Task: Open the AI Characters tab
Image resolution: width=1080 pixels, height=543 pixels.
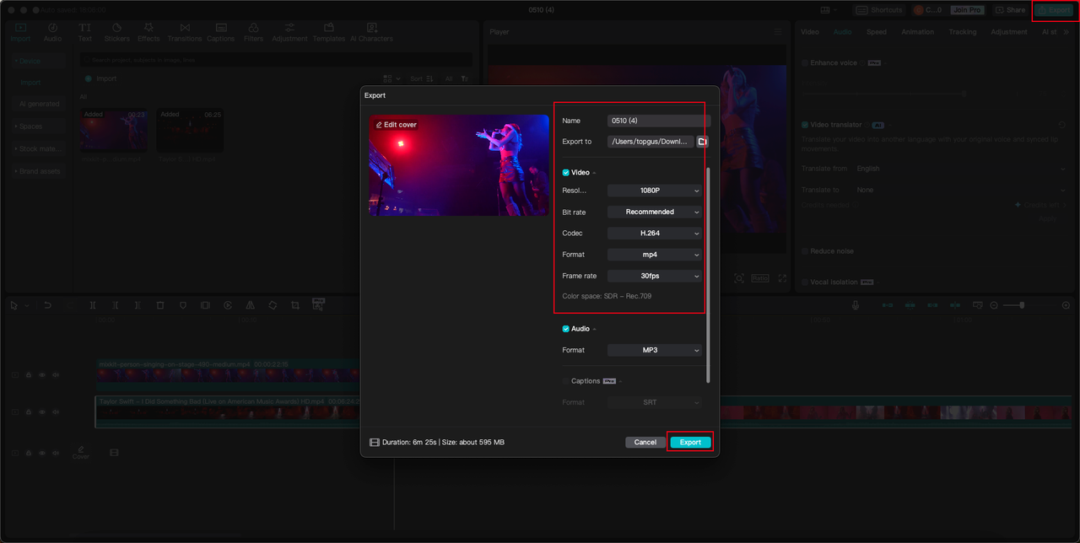Action: click(371, 33)
